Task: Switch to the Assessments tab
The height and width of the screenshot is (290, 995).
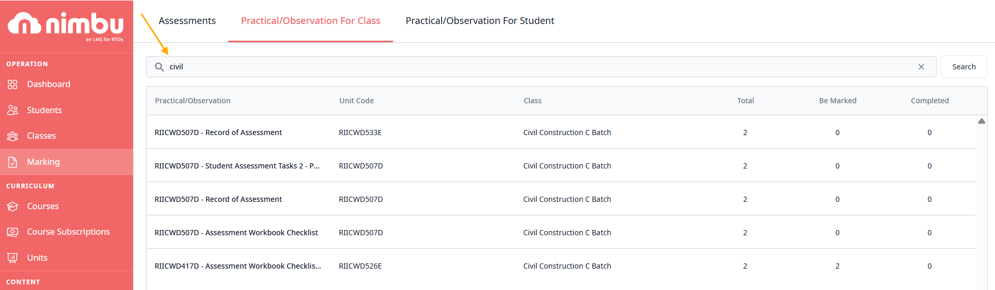Action: [x=187, y=21]
